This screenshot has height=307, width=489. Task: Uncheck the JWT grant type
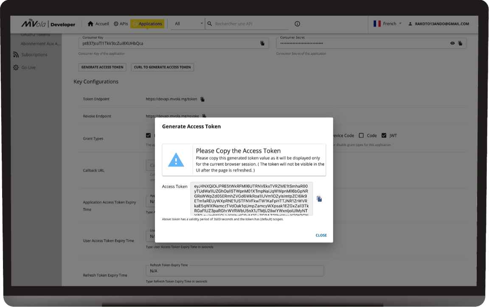tap(384, 136)
